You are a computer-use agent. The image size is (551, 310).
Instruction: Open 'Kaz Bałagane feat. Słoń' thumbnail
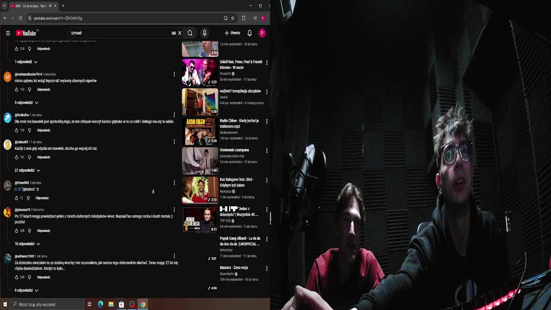click(x=200, y=190)
